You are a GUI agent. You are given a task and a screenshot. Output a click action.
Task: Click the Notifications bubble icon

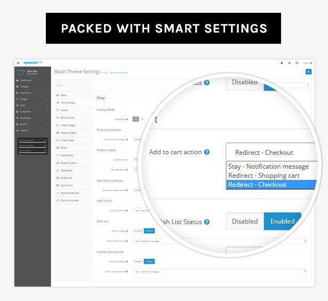pos(58,155)
